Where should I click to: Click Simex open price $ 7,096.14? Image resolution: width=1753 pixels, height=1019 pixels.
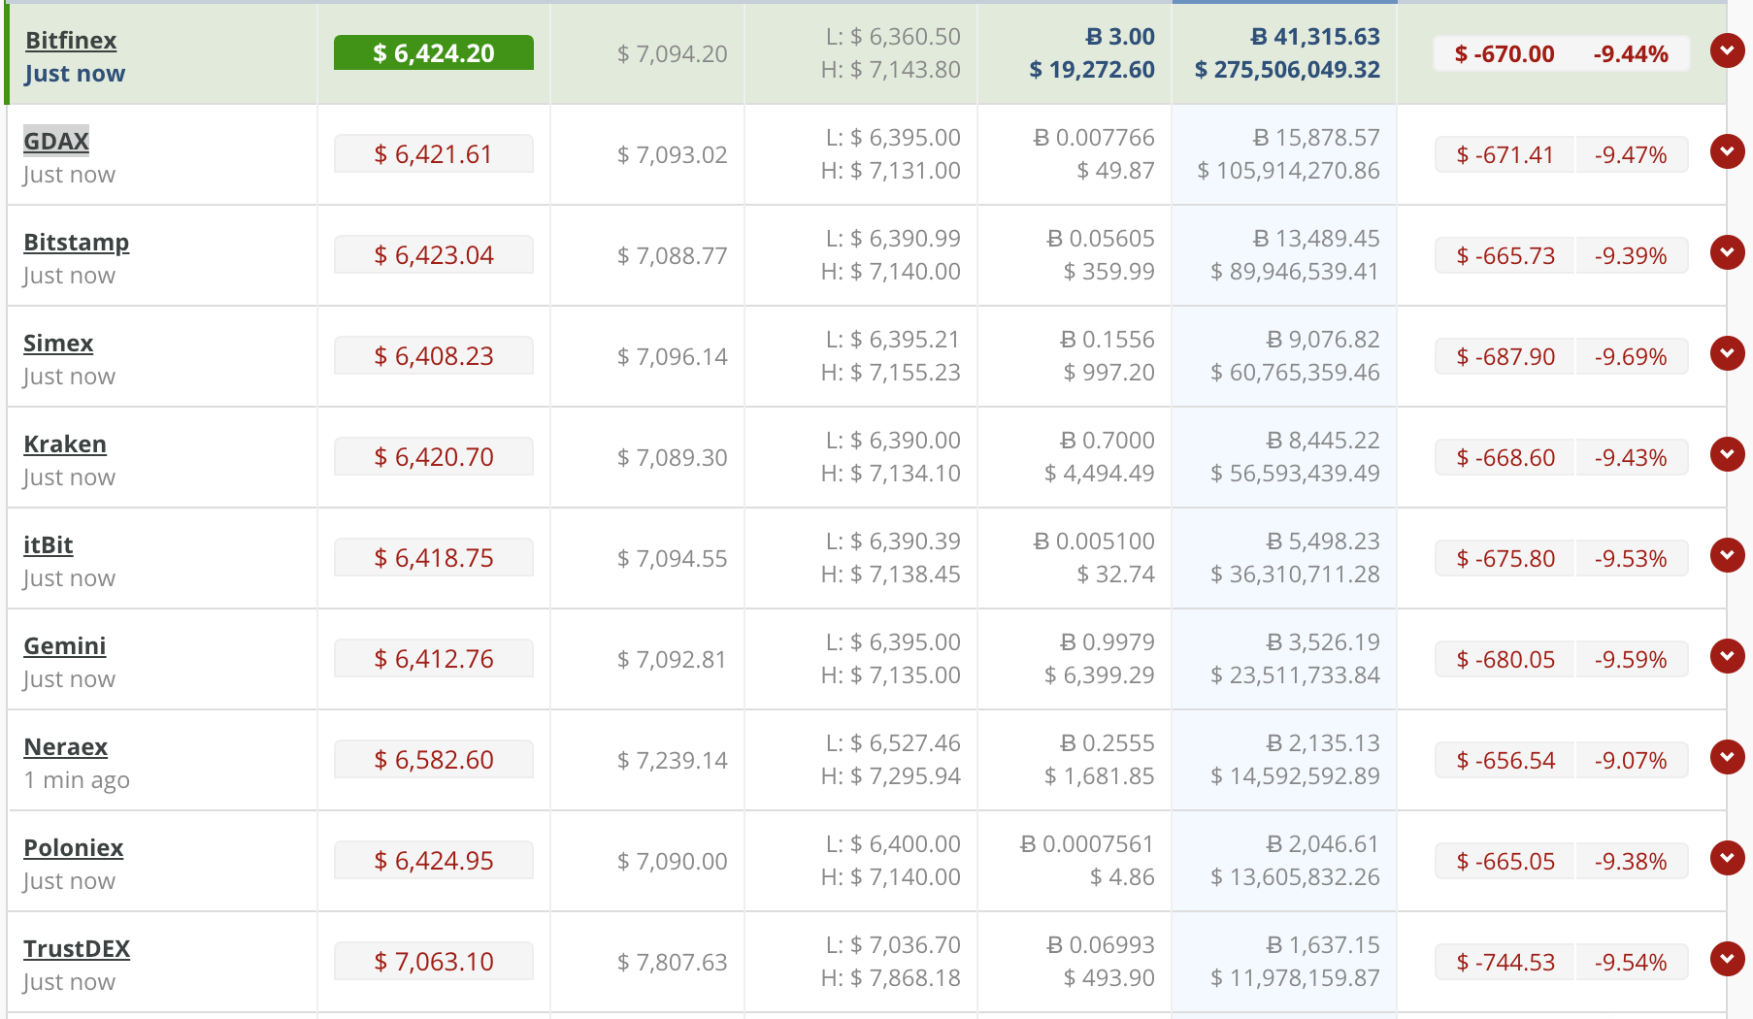[672, 357]
